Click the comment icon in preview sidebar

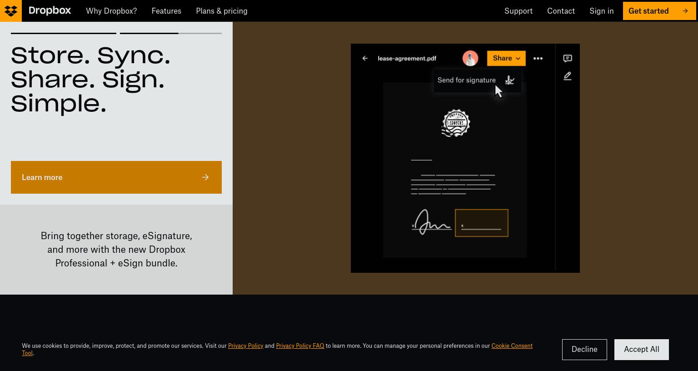[x=568, y=58]
